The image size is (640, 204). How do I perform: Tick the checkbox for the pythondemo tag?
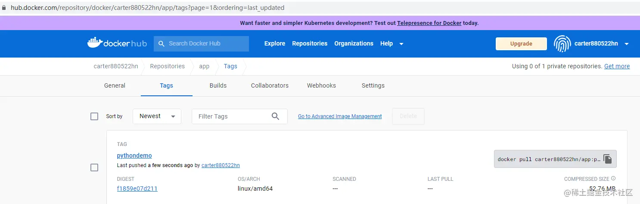pos(94,167)
